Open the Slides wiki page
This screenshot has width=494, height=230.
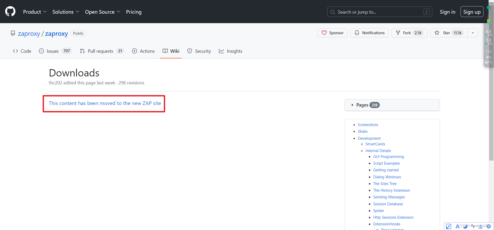(363, 131)
